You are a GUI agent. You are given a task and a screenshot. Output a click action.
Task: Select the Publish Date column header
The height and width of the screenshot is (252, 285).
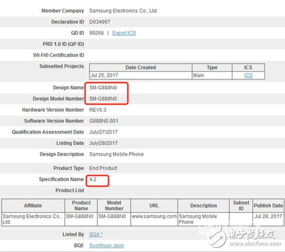pyautogui.click(x=268, y=206)
